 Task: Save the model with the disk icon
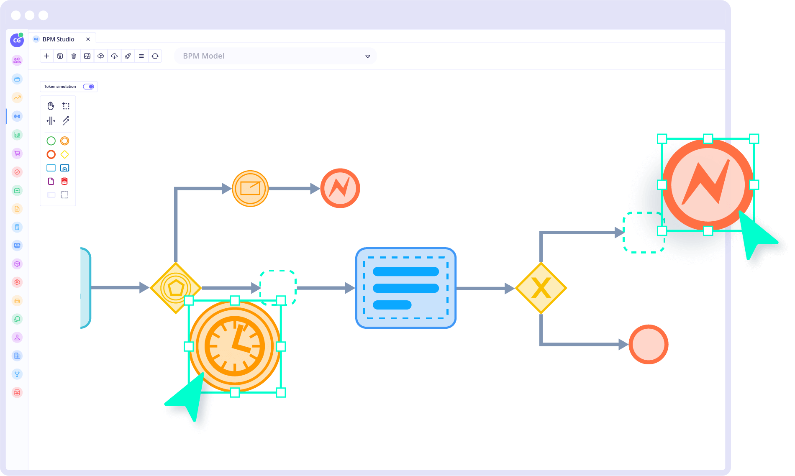point(60,56)
